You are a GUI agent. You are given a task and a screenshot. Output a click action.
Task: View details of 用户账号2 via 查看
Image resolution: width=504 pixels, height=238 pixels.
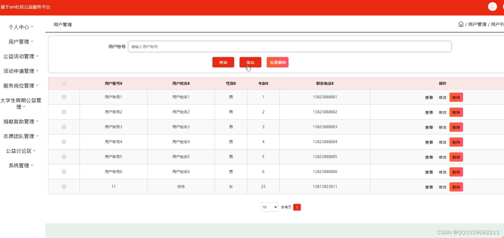click(429, 112)
